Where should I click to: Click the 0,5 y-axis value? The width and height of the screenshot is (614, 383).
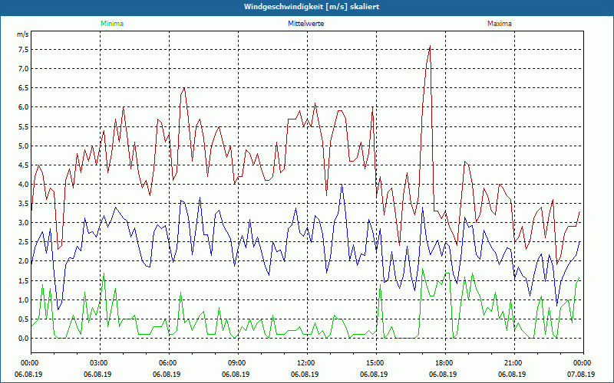23,319
